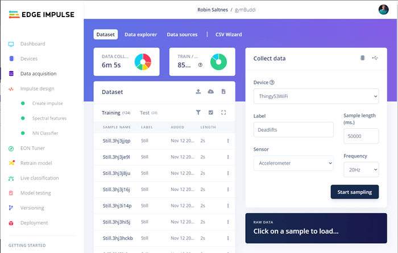Click the cloud download icon in Dataset
The image size is (398, 253).
[211, 92]
